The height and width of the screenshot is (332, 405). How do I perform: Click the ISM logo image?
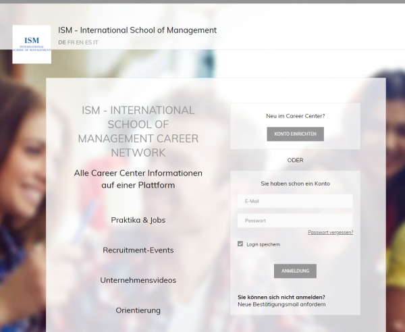tap(32, 45)
